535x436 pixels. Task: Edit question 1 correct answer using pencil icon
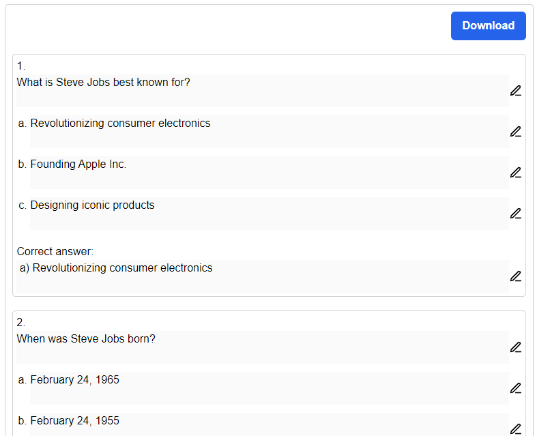(515, 276)
